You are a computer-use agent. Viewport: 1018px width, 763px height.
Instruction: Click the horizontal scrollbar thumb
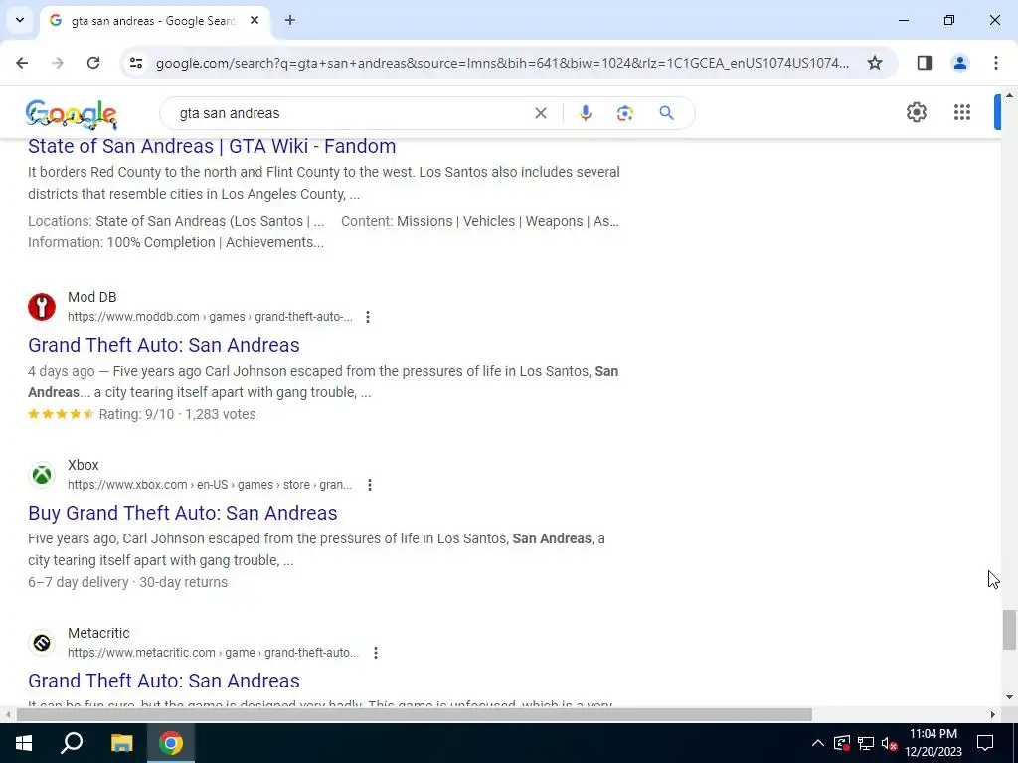[x=415, y=715]
